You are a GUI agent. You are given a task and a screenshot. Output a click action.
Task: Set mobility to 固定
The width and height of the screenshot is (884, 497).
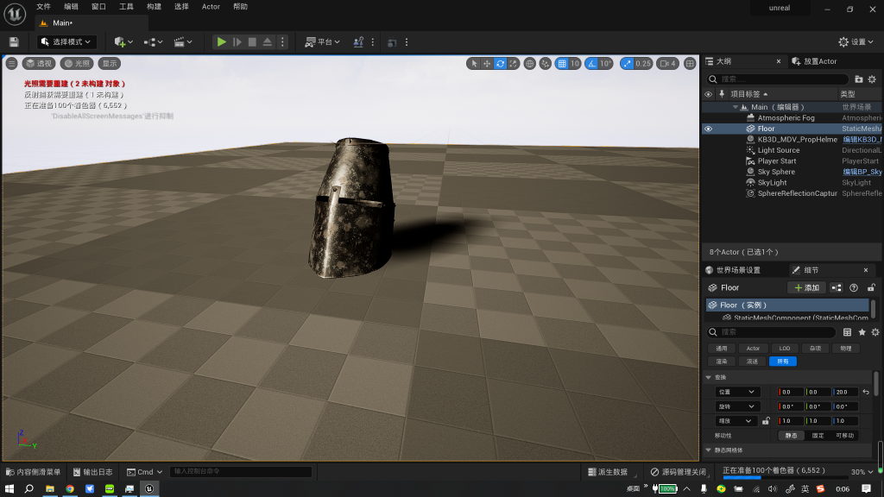pyautogui.click(x=818, y=436)
